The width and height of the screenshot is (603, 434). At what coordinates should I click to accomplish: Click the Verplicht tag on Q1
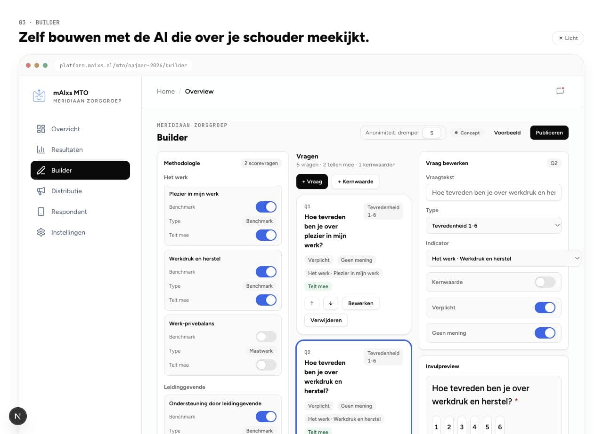point(319,260)
